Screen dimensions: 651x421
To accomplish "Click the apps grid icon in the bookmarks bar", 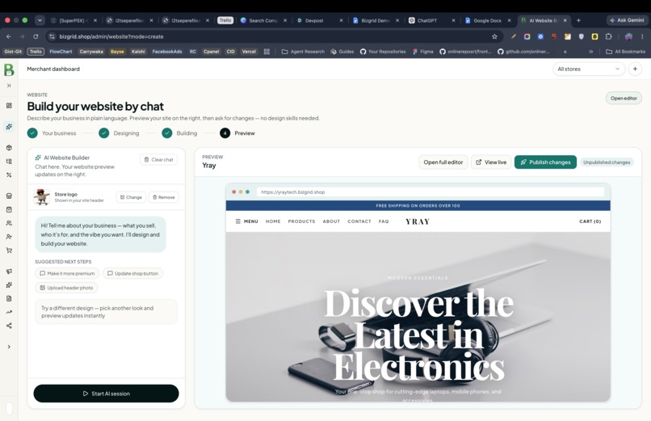I will click(267, 52).
